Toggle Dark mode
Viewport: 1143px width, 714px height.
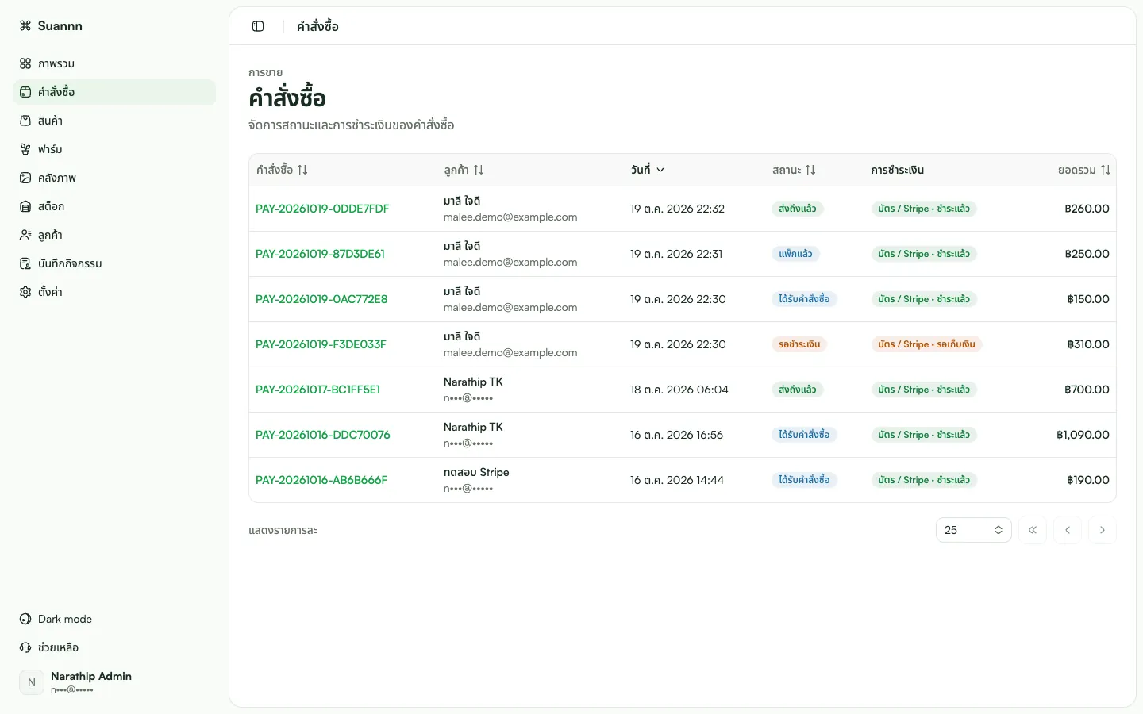114,619
